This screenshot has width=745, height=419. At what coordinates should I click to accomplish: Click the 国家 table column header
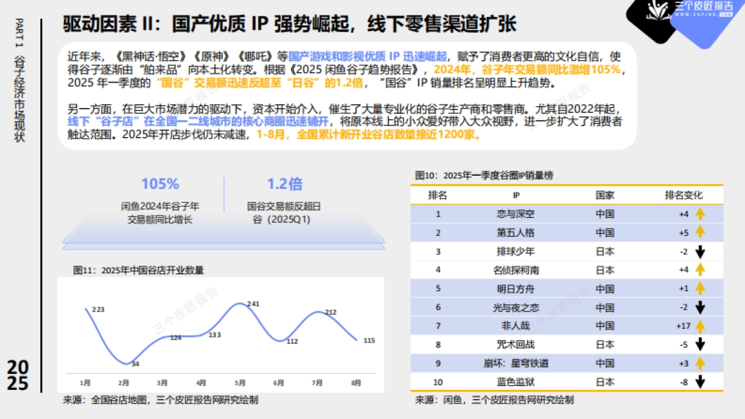(605, 194)
